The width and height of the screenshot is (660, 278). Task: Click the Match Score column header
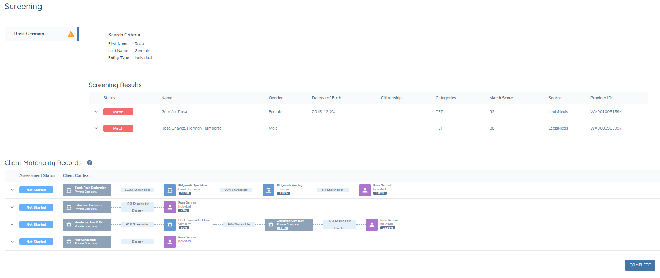pos(501,98)
